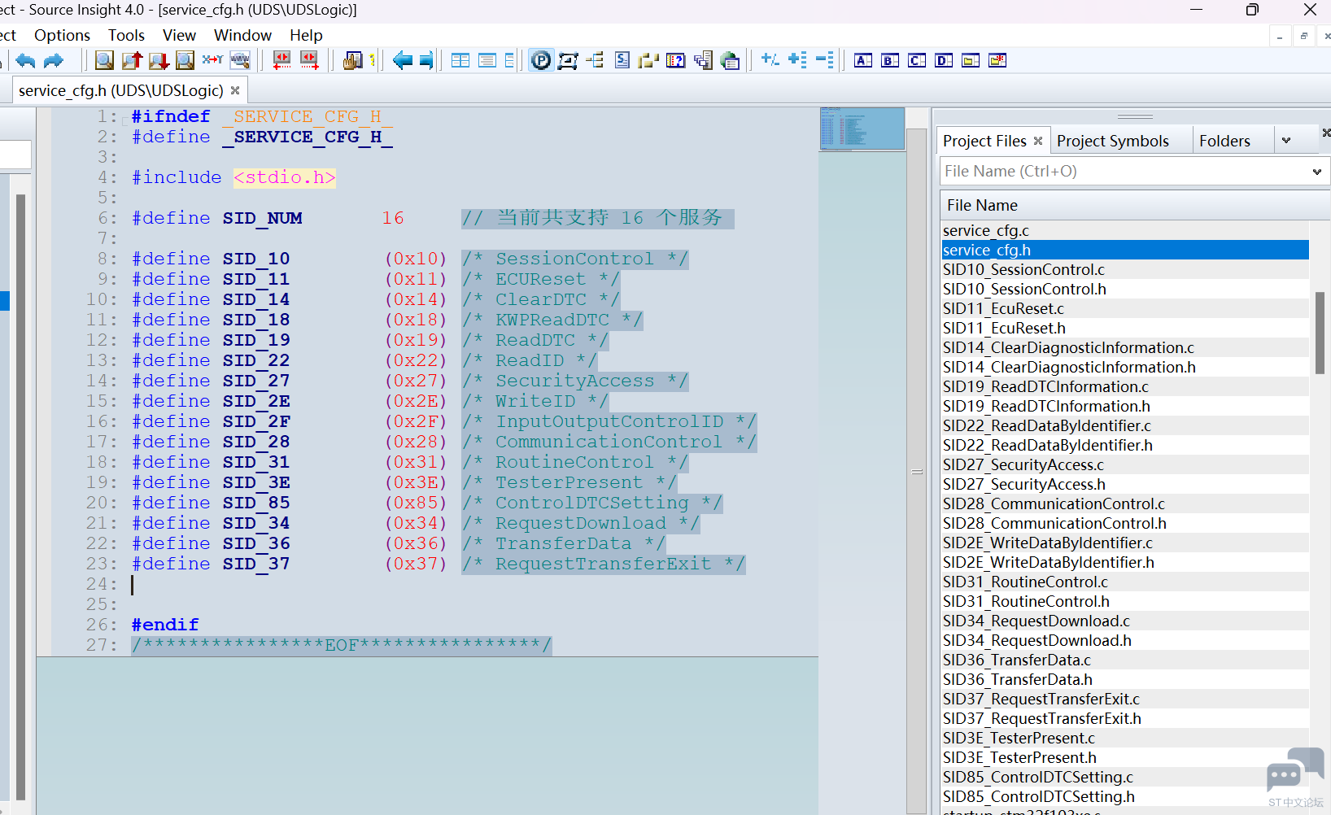Open the yellow blocks project icon

coord(648,60)
